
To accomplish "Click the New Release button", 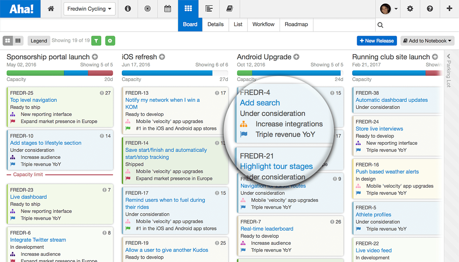I will point(377,41).
